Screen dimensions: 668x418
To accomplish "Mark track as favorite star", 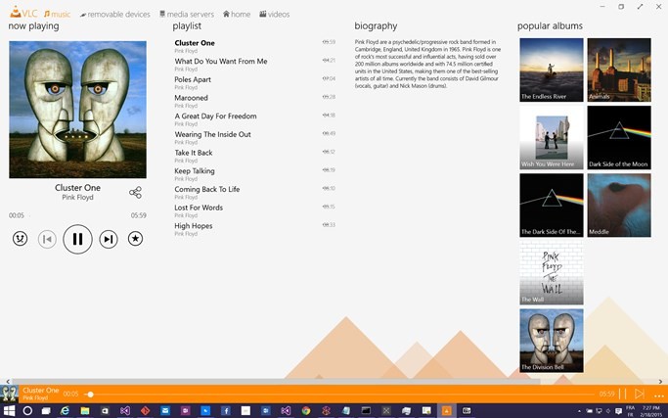I will 136,239.
